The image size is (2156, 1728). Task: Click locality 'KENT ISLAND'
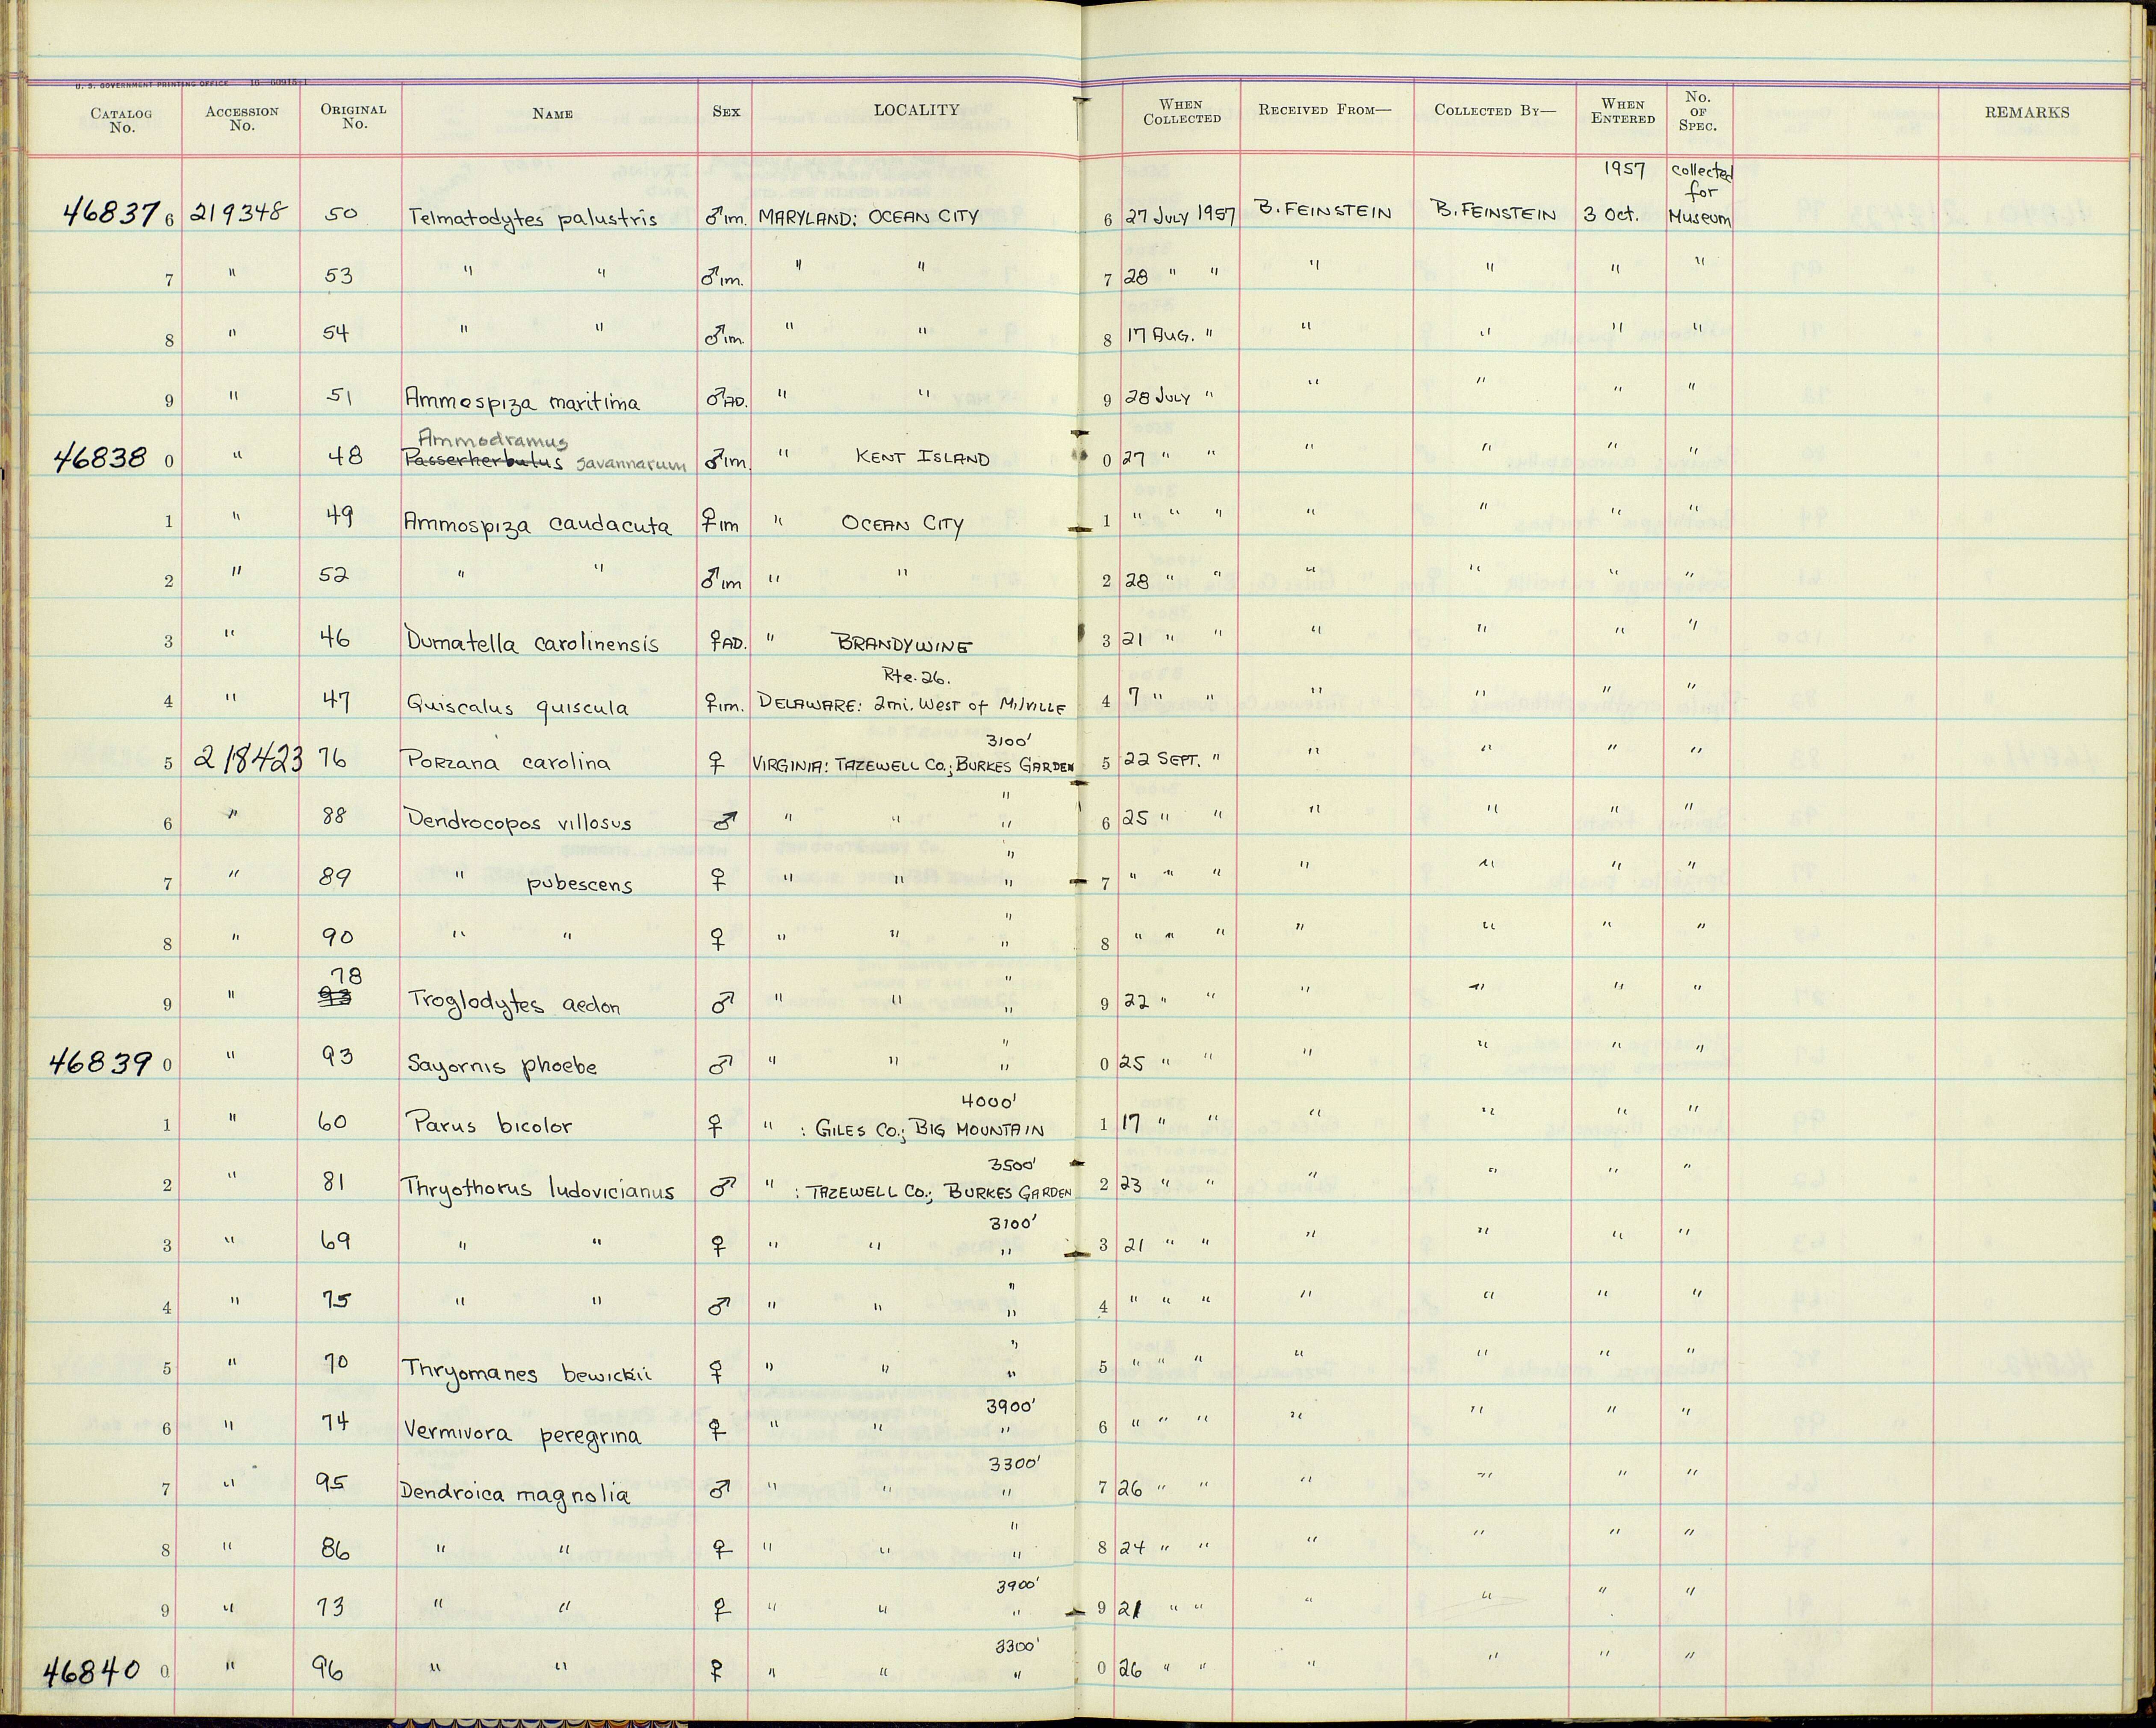[922, 458]
